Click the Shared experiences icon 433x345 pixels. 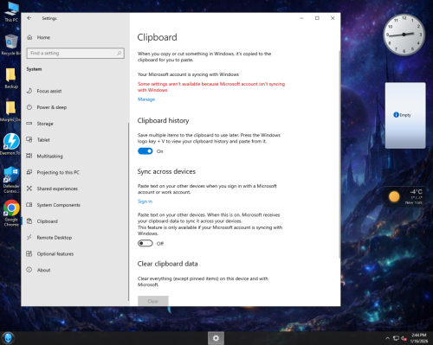click(29, 188)
